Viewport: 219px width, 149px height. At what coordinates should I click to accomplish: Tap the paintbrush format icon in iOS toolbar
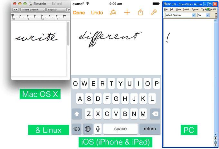click(113, 12)
